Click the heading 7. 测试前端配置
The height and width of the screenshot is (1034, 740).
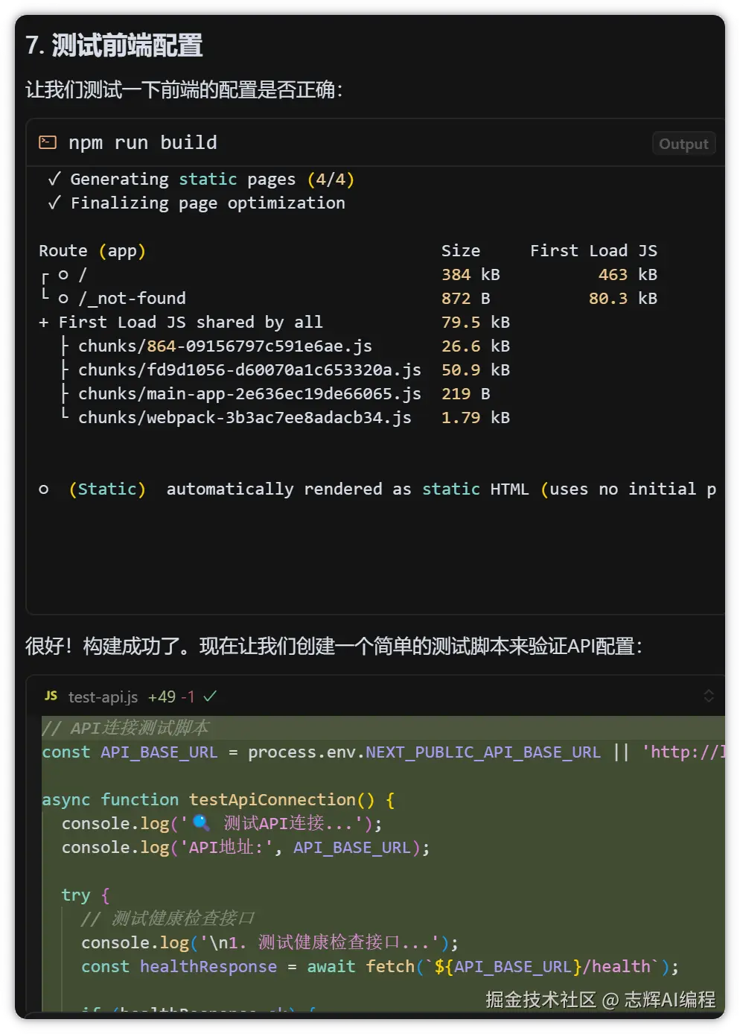click(114, 45)
